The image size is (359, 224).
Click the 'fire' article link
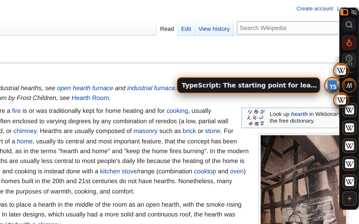point(16,111)
